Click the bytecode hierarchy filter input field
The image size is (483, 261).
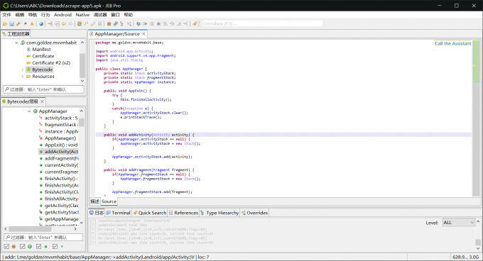(43, 238)
